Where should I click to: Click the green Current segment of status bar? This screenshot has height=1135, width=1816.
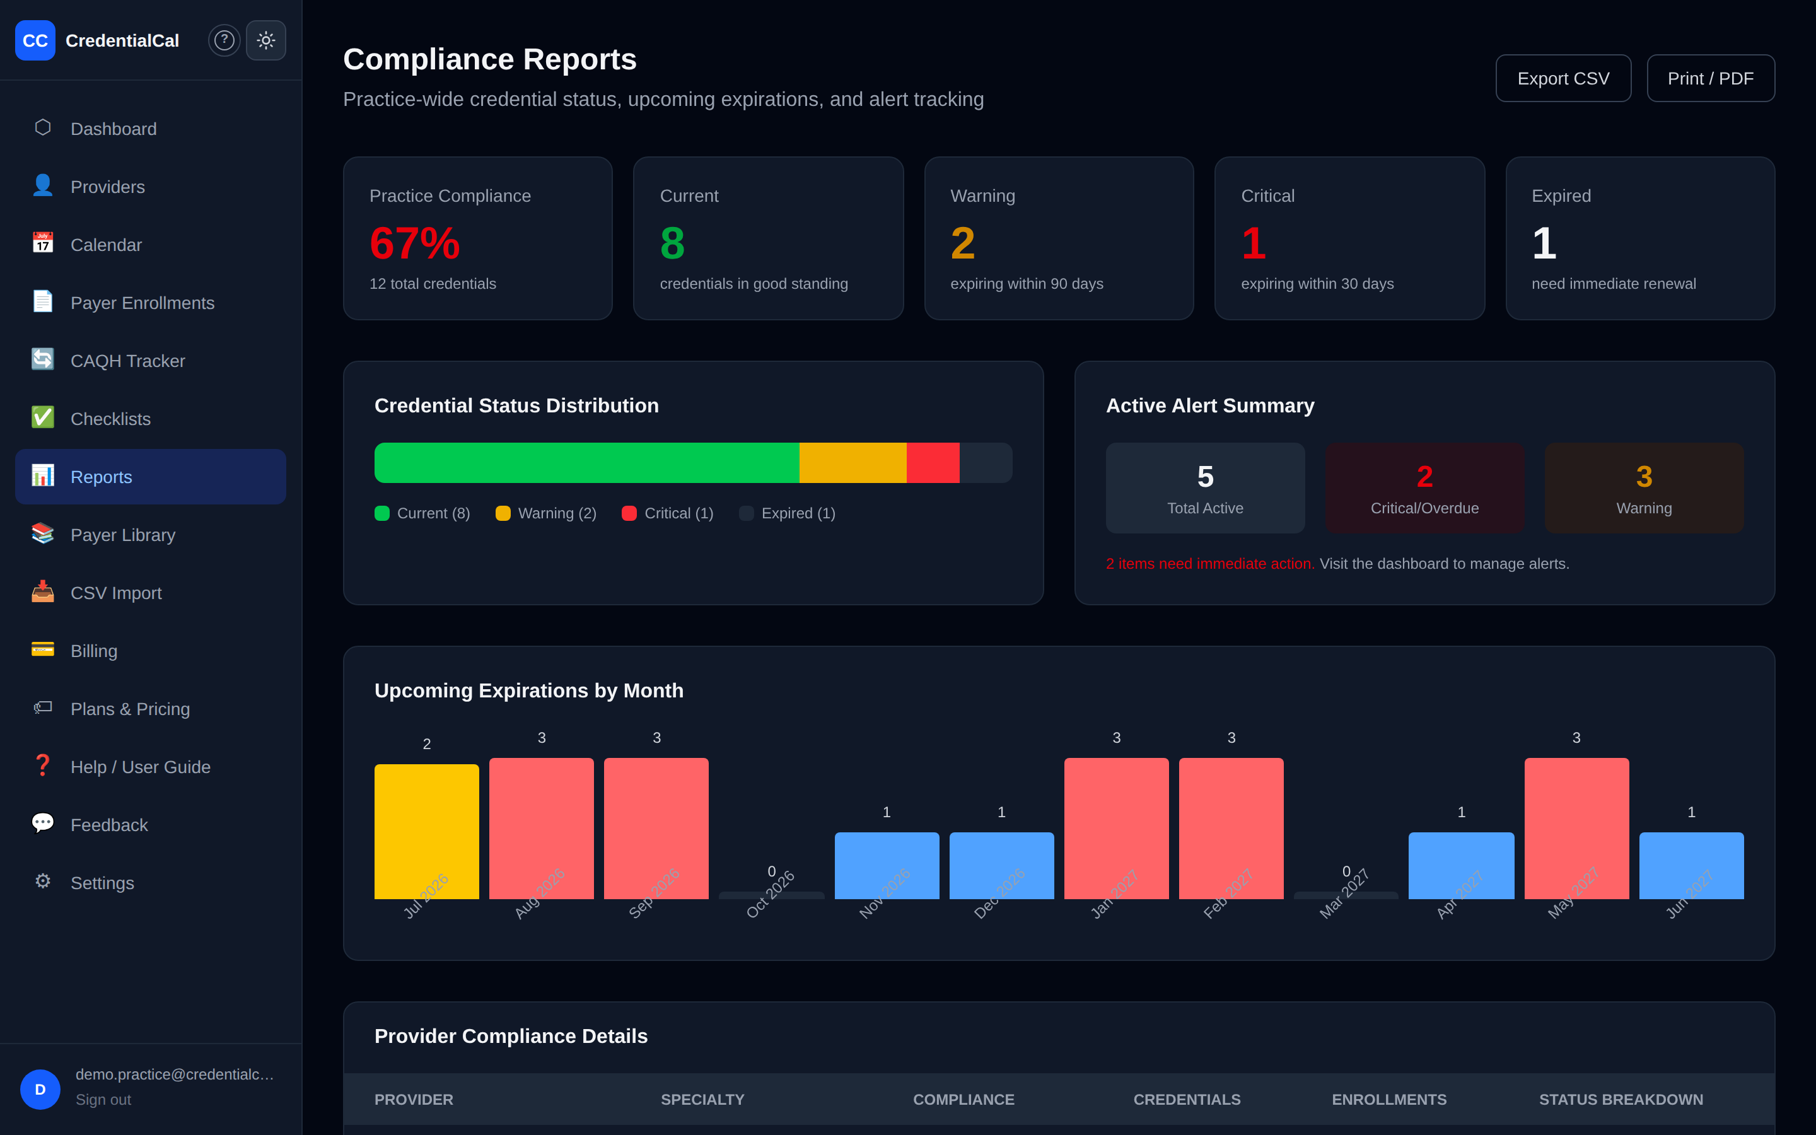[587, 462]
